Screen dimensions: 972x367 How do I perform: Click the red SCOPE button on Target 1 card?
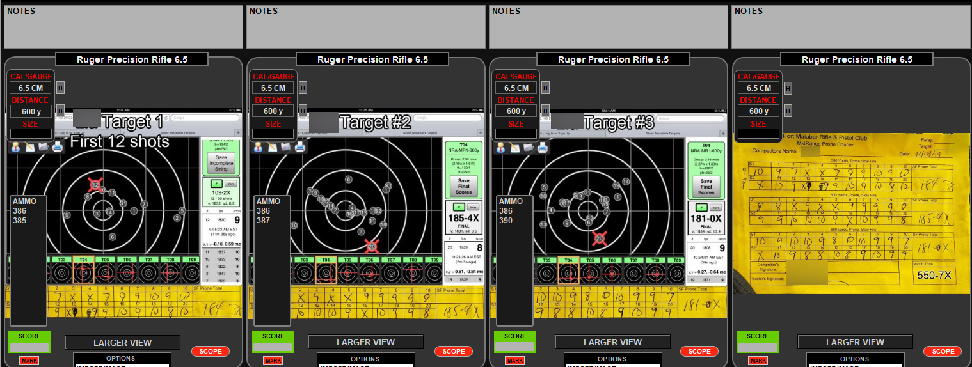[x=211, y=351]
